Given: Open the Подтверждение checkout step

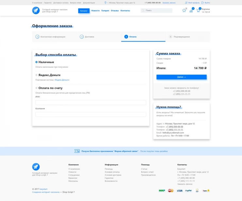Looking at the screenshot, I should [x=181, y=37].
